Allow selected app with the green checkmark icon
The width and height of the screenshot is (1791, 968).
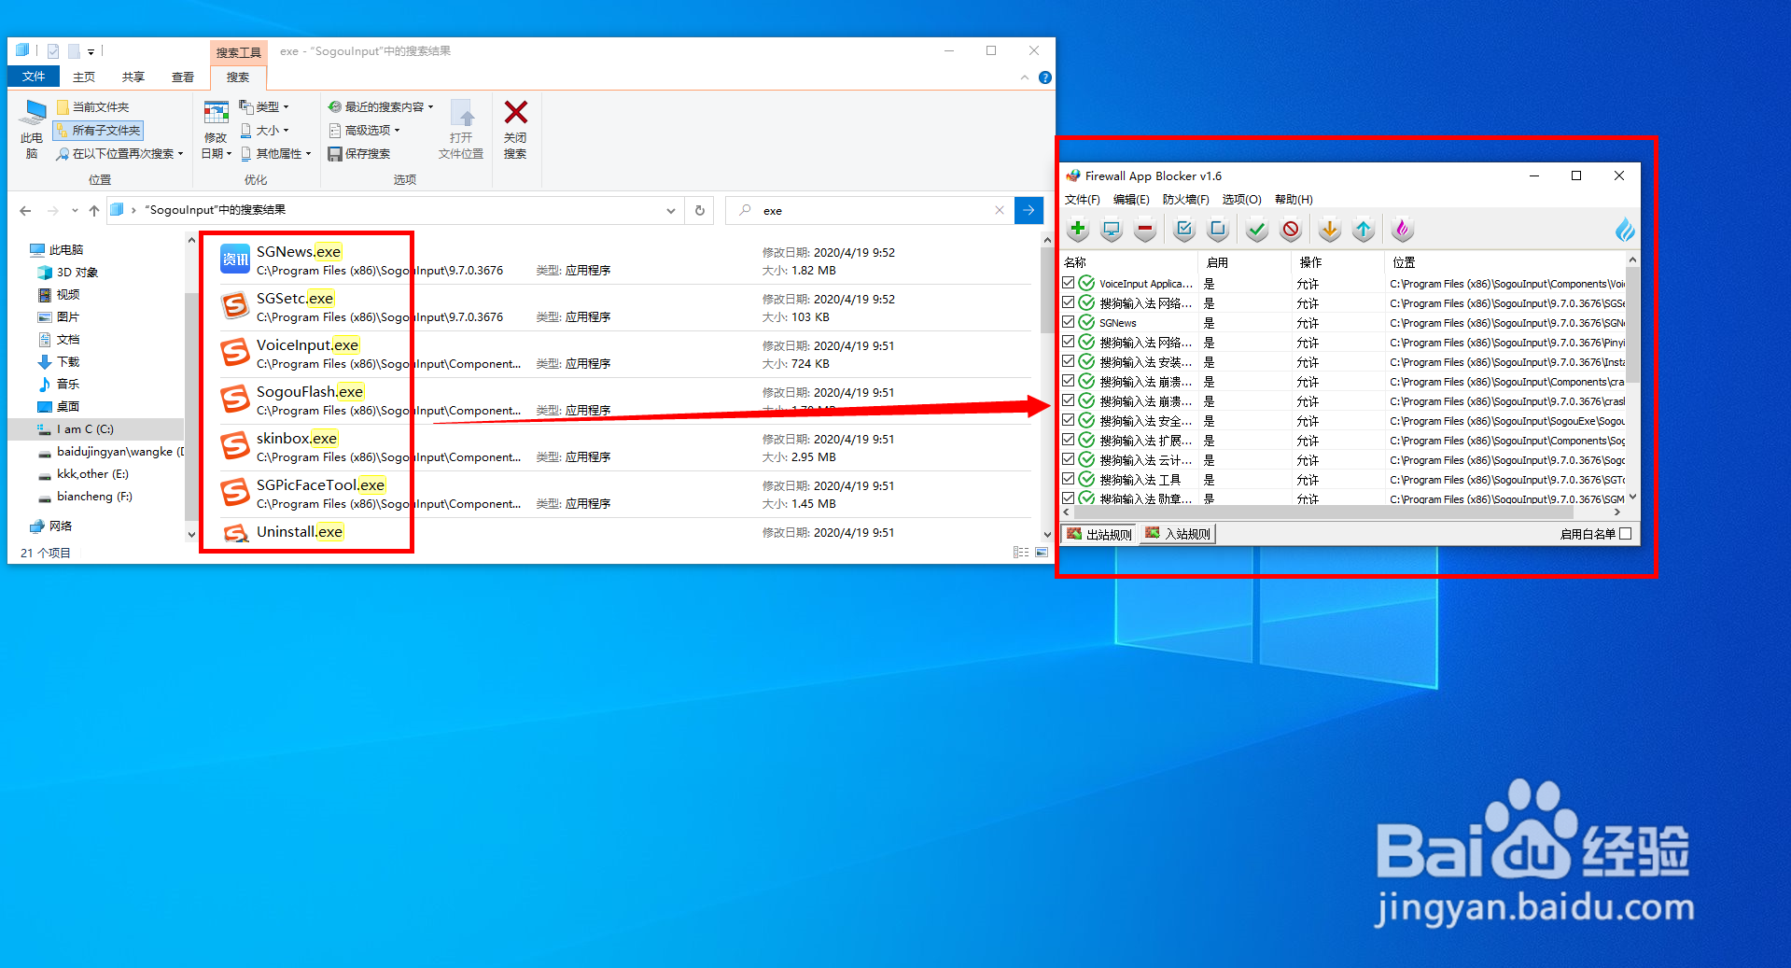(1257, 229)
